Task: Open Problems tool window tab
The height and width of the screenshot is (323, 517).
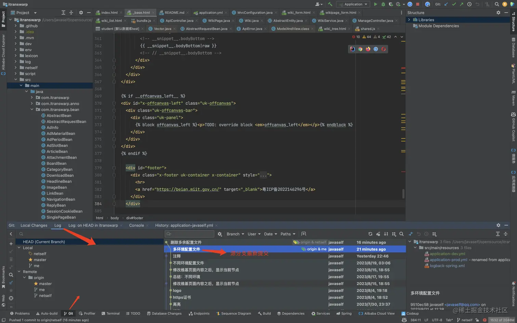Action: (x=20, y=313)
